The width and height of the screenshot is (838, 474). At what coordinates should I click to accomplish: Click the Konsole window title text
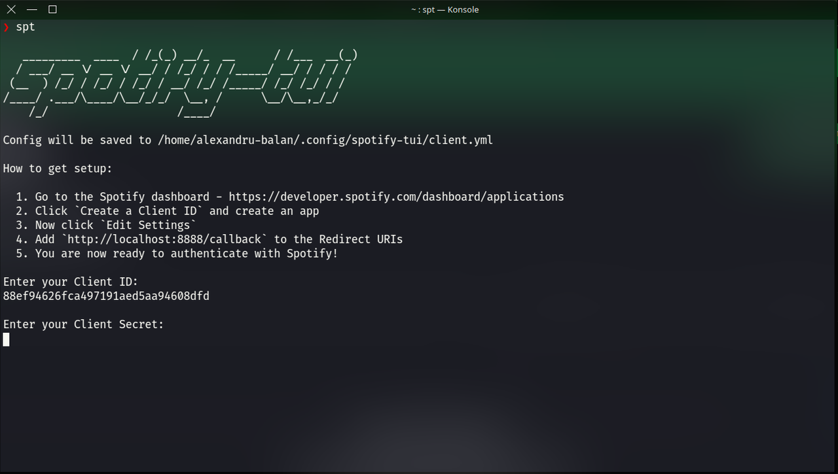445,10
